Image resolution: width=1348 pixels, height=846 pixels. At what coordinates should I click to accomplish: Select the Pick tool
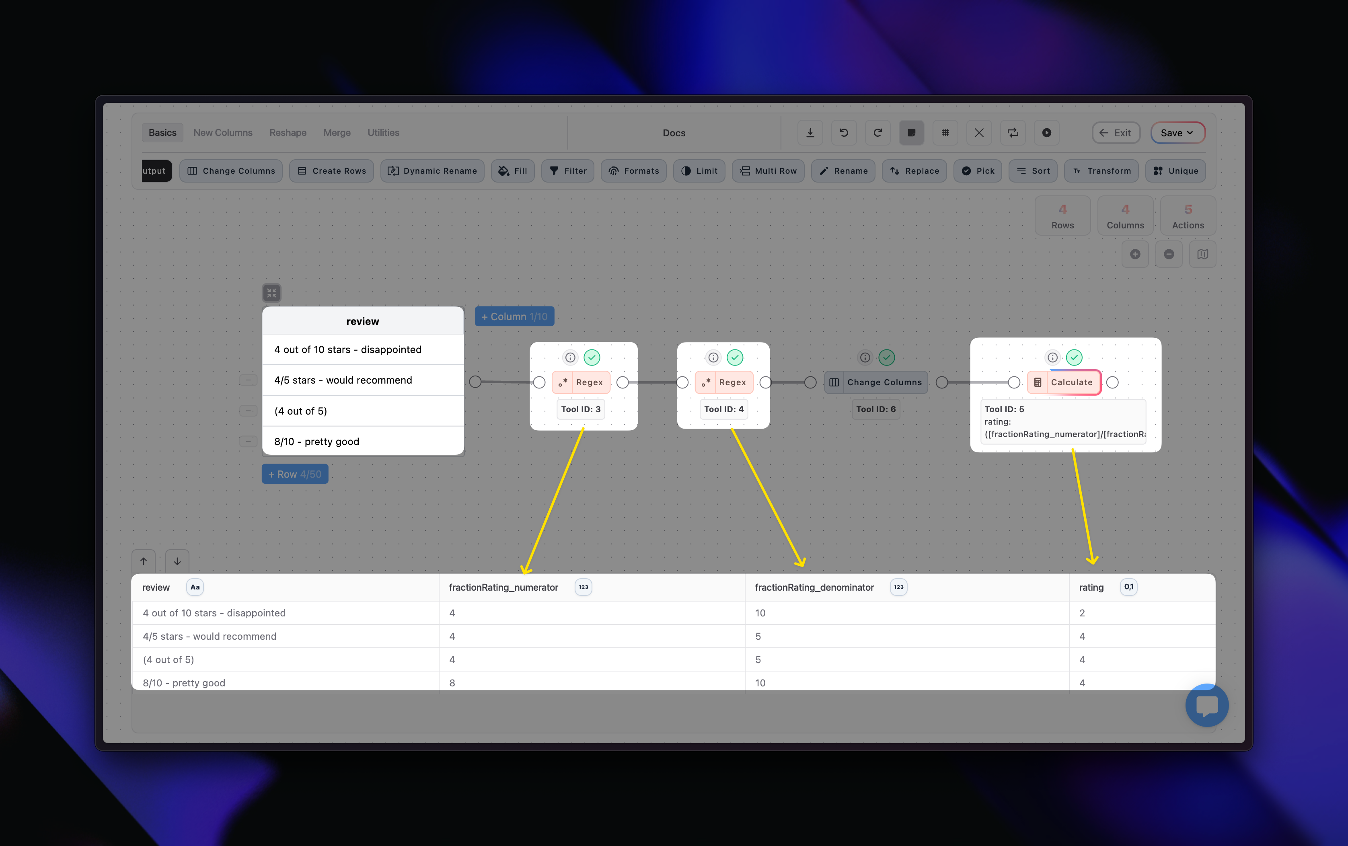[978, 170]
